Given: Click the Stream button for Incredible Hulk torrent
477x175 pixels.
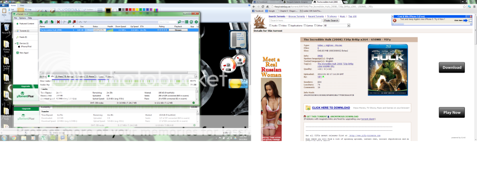Looking at the screenshot, I should (x=178, y=30).
